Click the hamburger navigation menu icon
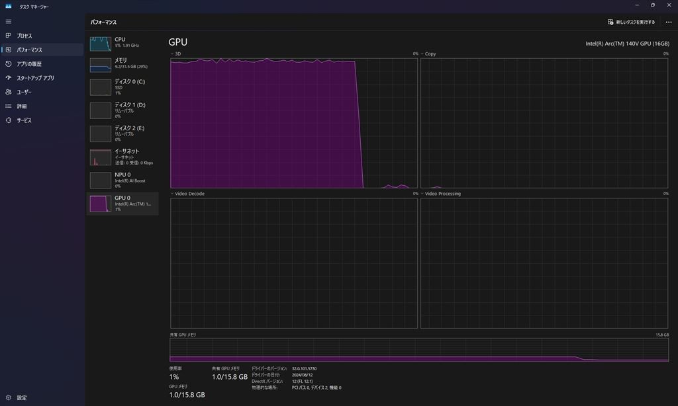The height and width of the screenshot is (406, 678). pos(9,21)
